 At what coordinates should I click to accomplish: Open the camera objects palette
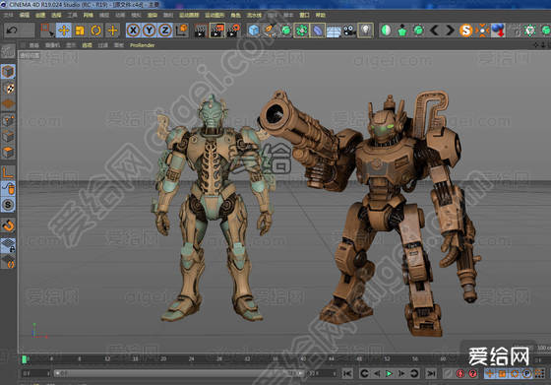point(349,31)
